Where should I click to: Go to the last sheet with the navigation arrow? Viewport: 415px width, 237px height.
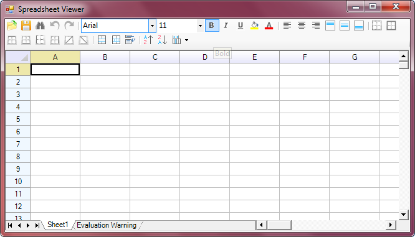37,225
